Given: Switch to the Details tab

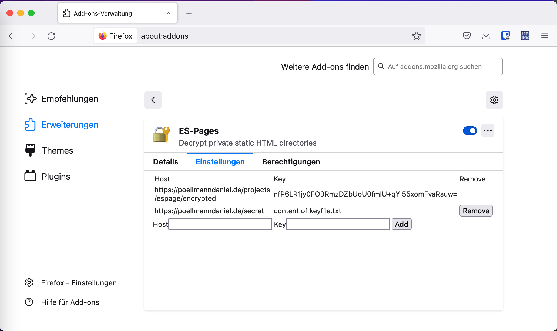Looking at the screenshot, I should 166,162.
